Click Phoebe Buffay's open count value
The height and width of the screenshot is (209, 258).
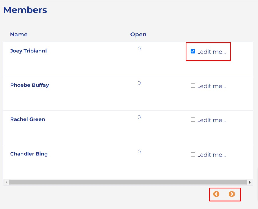139,83
